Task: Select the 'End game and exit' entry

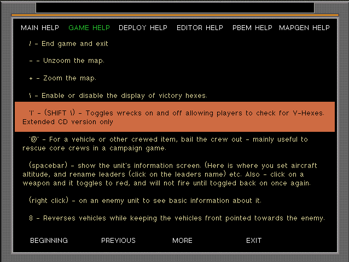Action: 68,44
